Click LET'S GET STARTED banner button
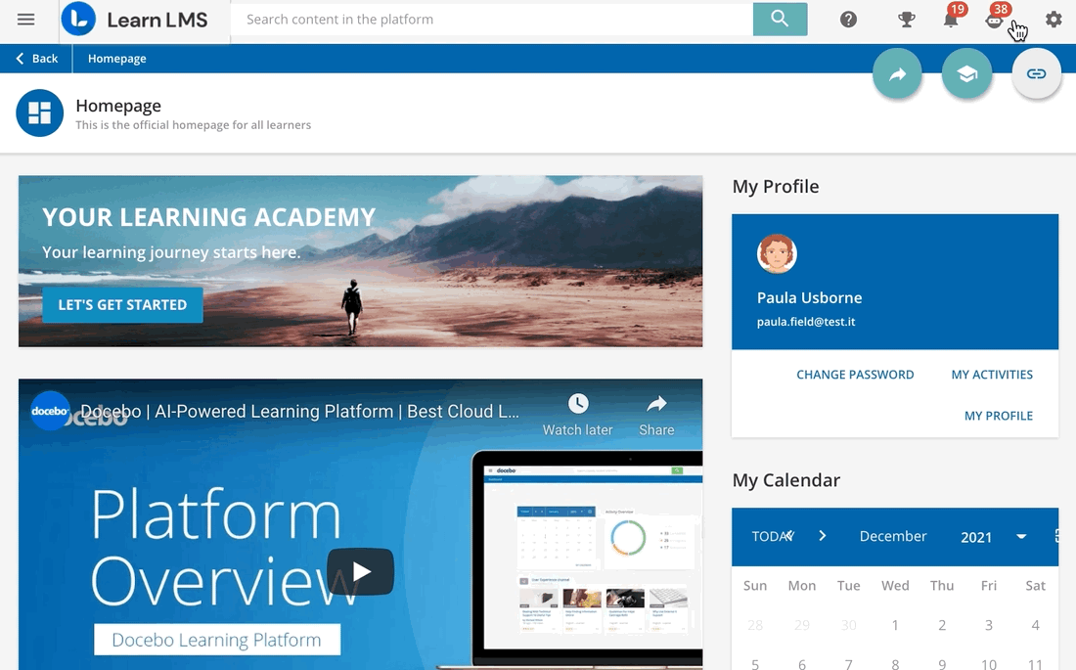The image size is (1076, 670). pyautogui.click(x=121, y=304)
